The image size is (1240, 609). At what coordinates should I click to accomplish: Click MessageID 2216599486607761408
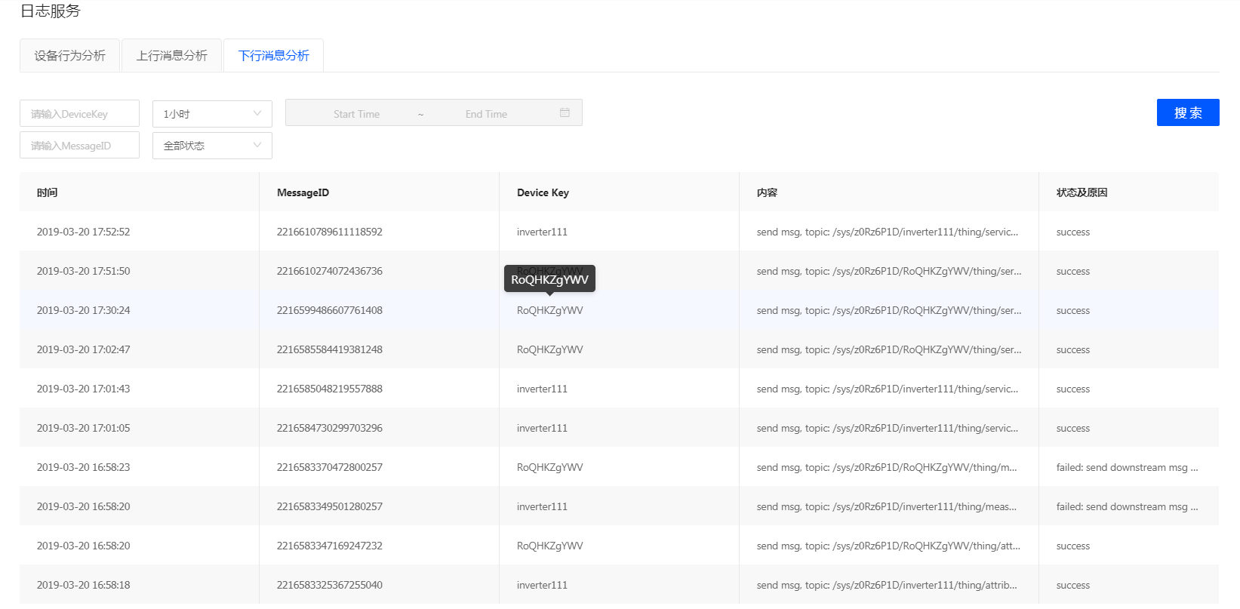(329, 310)
